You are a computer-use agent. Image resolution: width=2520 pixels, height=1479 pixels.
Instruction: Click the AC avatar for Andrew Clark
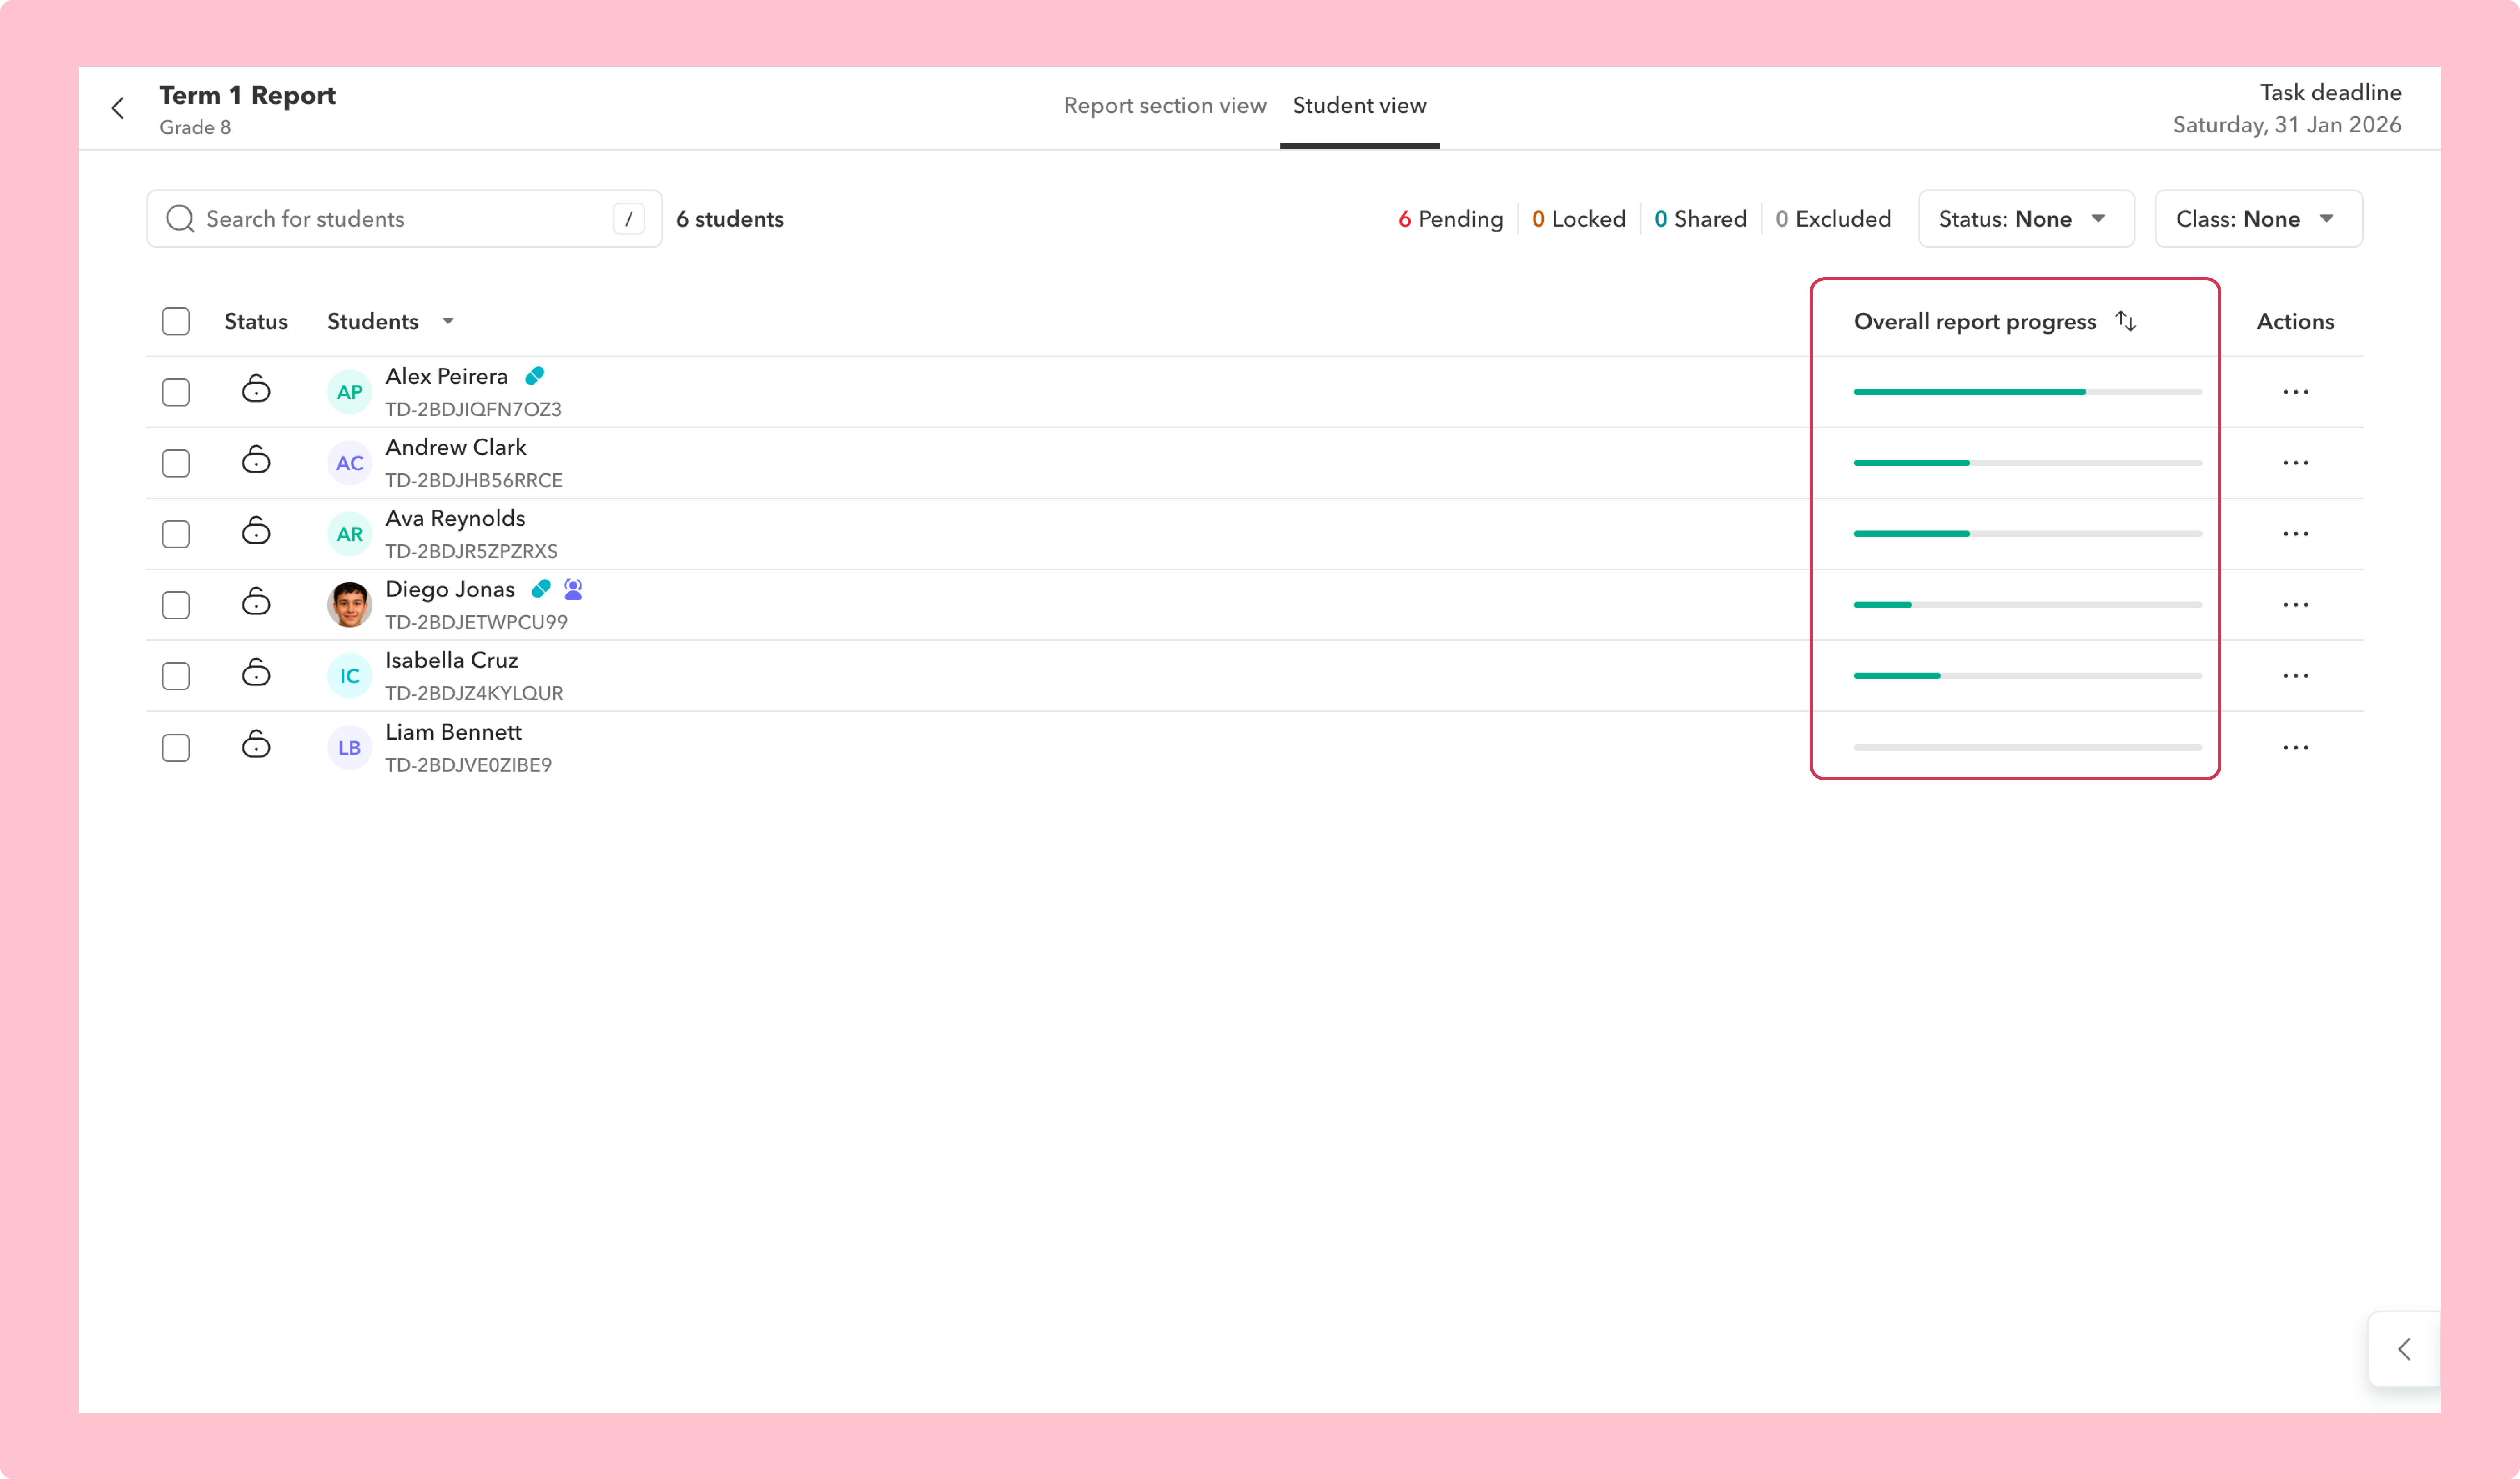[x=349, y=463]
